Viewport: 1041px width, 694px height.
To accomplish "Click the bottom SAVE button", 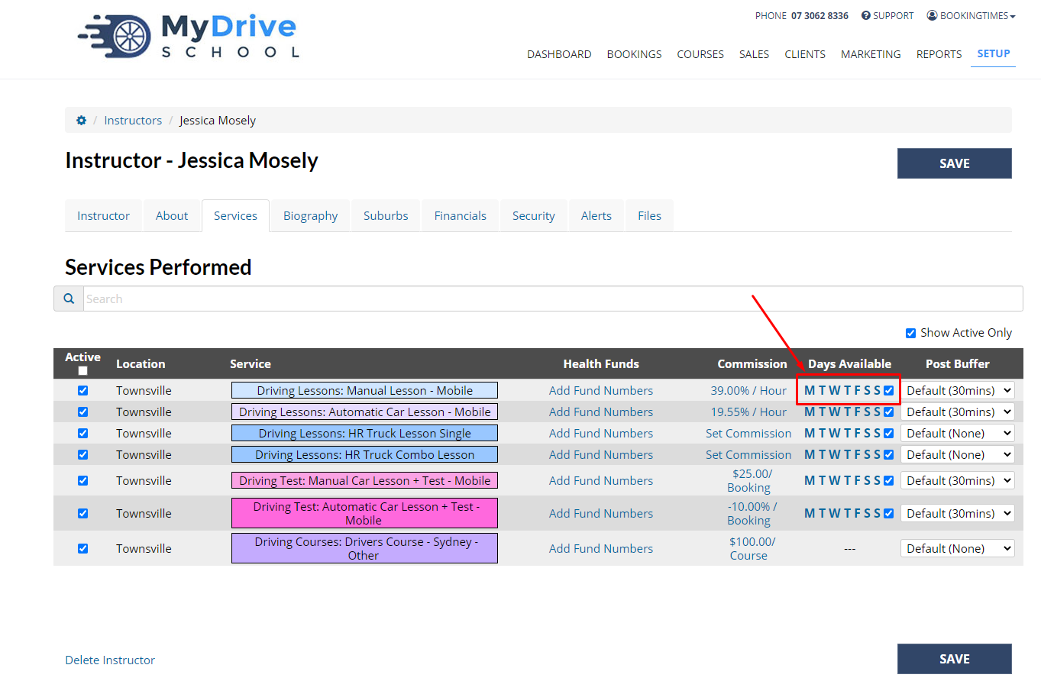I will [955, 659].
